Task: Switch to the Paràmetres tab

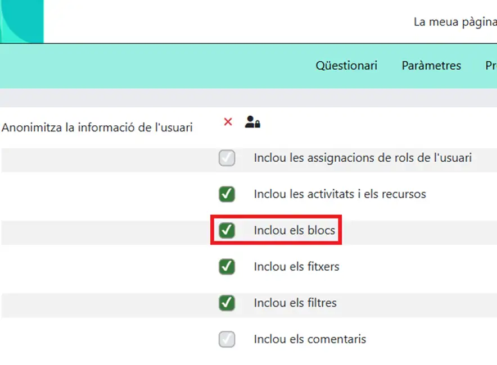Action: click(x=431, y=66)
